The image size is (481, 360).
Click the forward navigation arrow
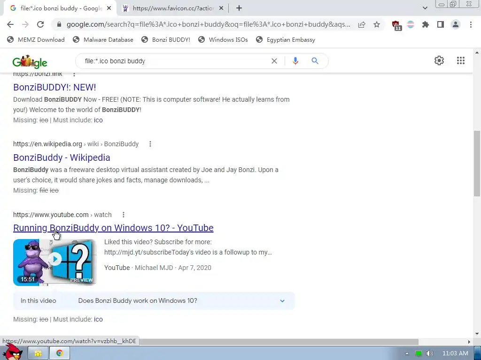point(25,24)
